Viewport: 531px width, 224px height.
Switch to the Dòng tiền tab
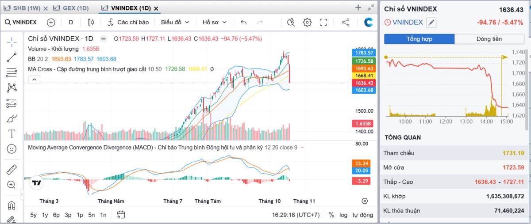489,39
